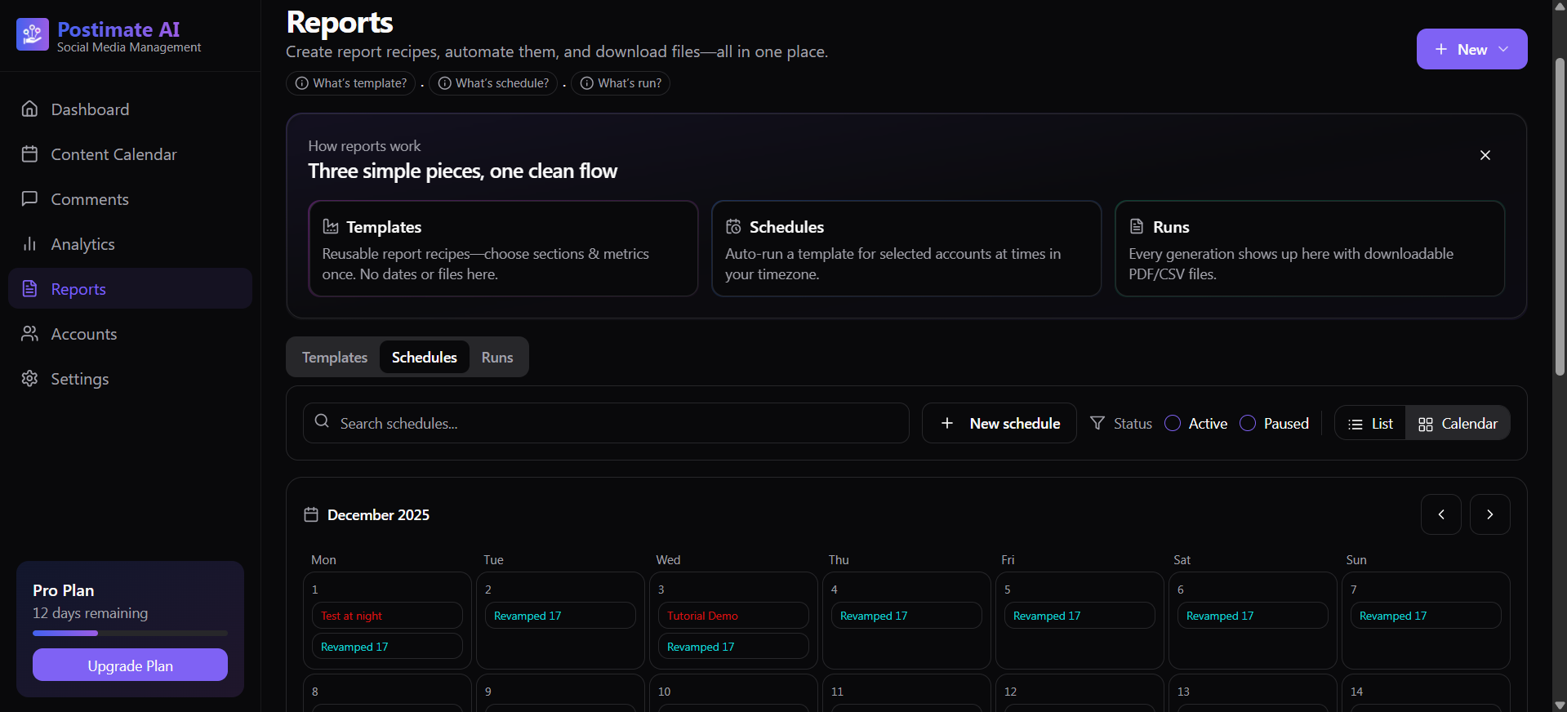Viewport: 1567px width, 712px height.
Task: Open Revamped 17 event on Friday 5
Action: (1080, 616)
